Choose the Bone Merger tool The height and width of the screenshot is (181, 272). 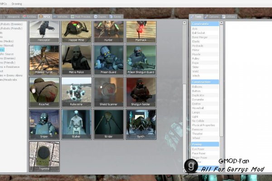(205, 37)
